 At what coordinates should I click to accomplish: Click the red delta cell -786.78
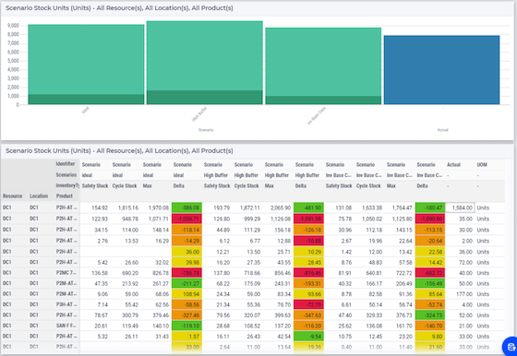click(186, 273)
